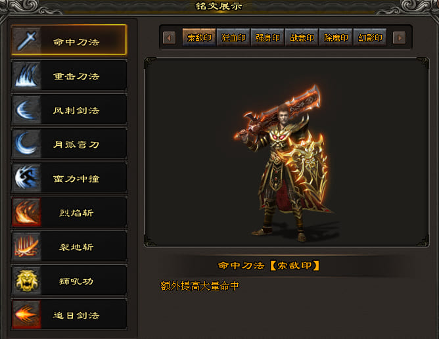Select the 月弧弯刀 crescent moon icon
This screenshot has width=439, height=339.
point(27,143)
